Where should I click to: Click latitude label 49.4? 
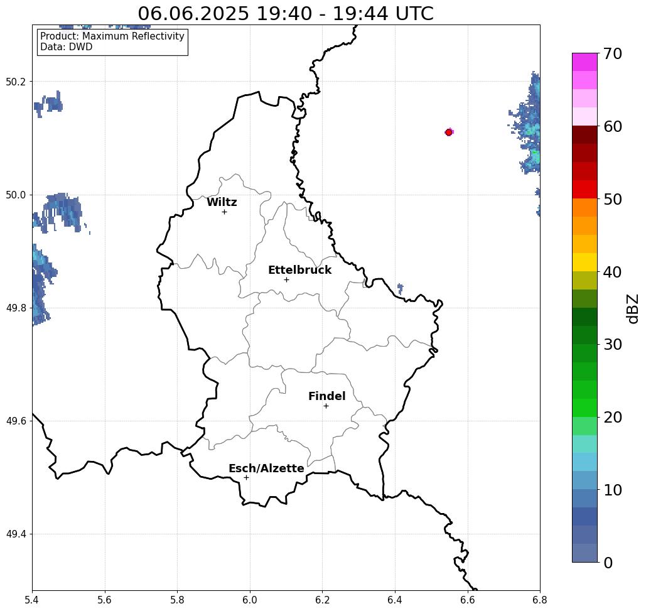click(x=16, y=534)
